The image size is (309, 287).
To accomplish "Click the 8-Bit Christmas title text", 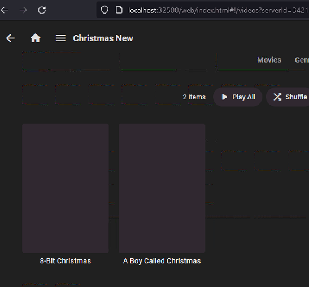I will [x=66, y=261].
